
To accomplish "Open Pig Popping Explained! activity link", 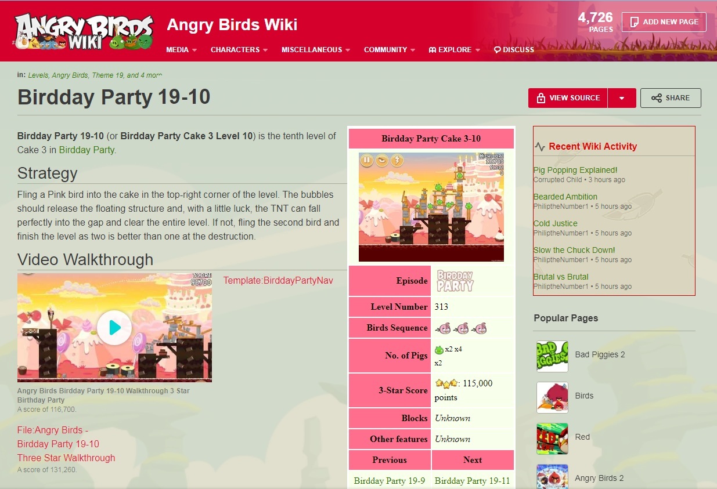I will (x=575, y=170).
